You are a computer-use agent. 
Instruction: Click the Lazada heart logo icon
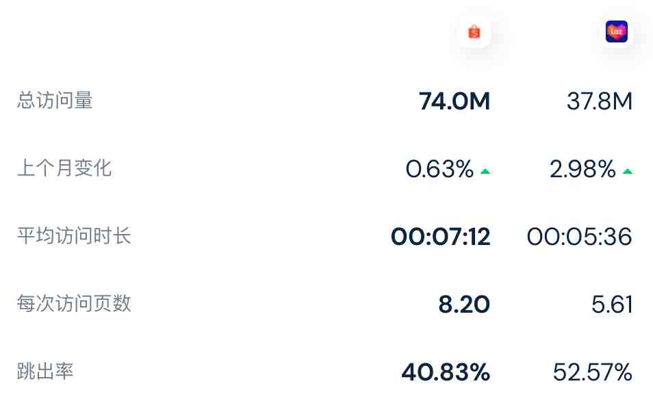tap(616, 31)
